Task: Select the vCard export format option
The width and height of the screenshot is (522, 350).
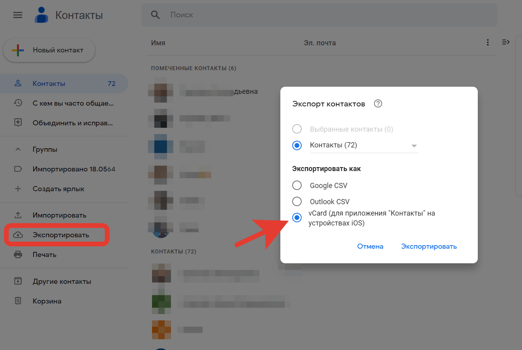Action: pos(297,218)
